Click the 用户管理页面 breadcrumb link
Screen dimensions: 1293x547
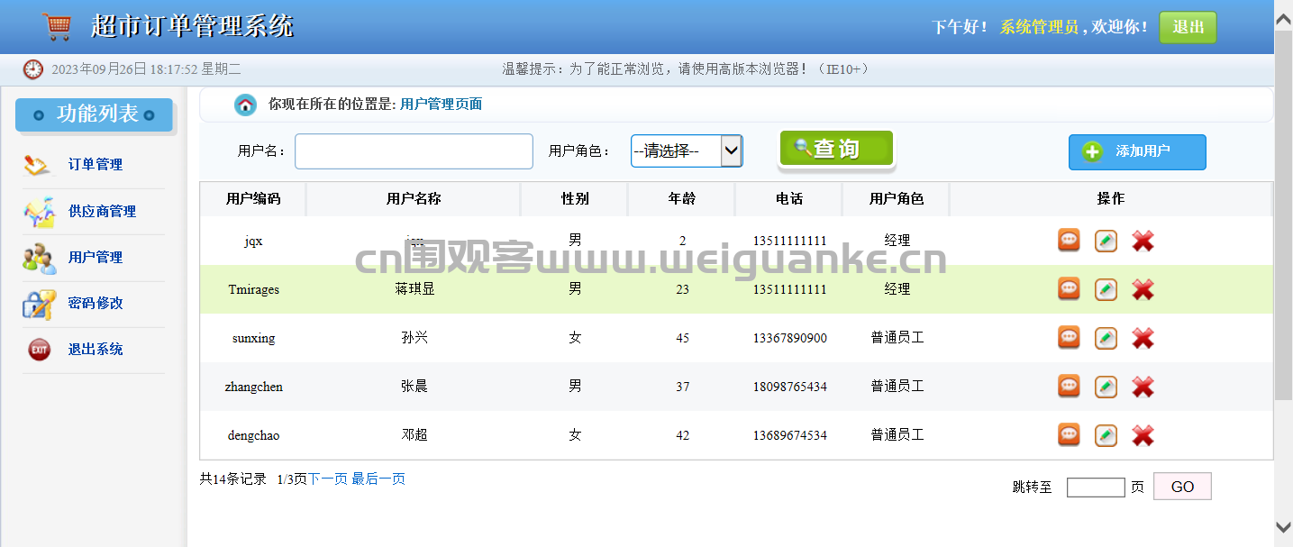[x=441, y=105]
